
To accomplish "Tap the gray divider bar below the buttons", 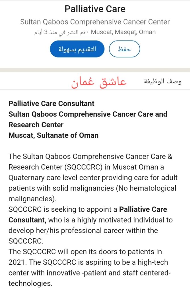I will pos(95,70).
